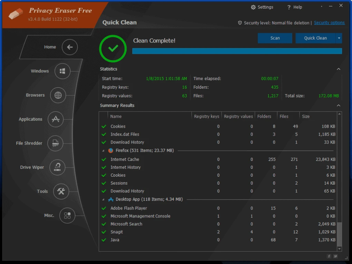Select Browsers label in the sidebar
Screen dimensions: 352x264
pos(35,95)
